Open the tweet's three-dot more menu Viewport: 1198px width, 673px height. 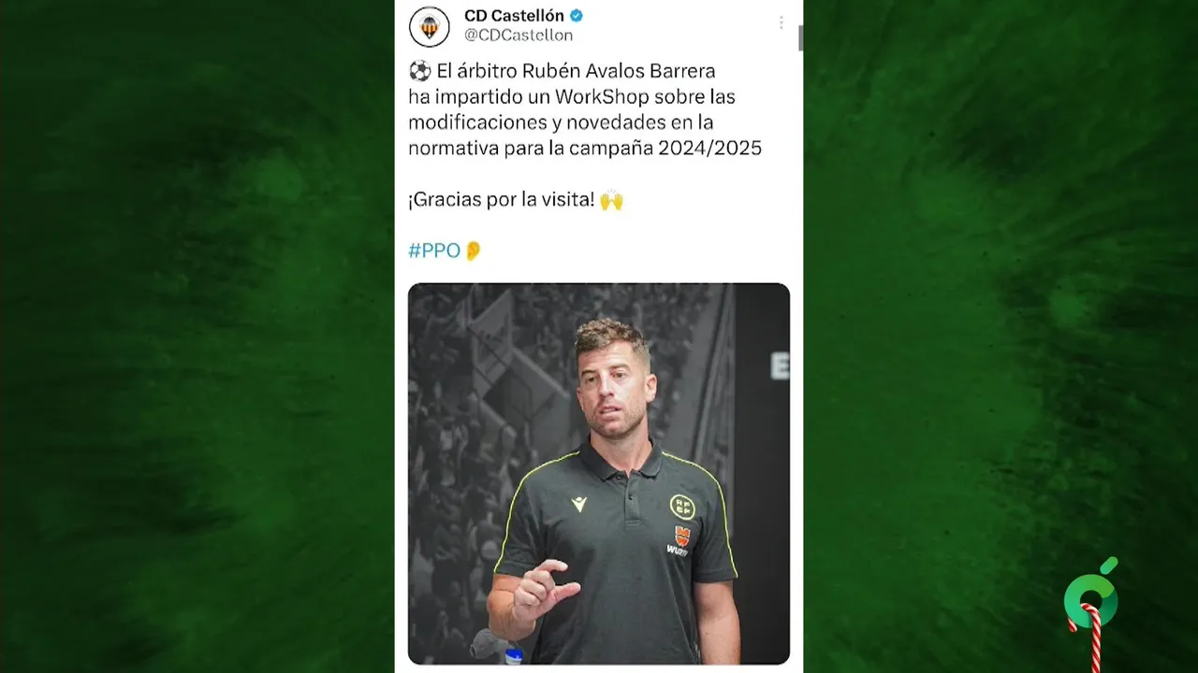click(781, 22)
